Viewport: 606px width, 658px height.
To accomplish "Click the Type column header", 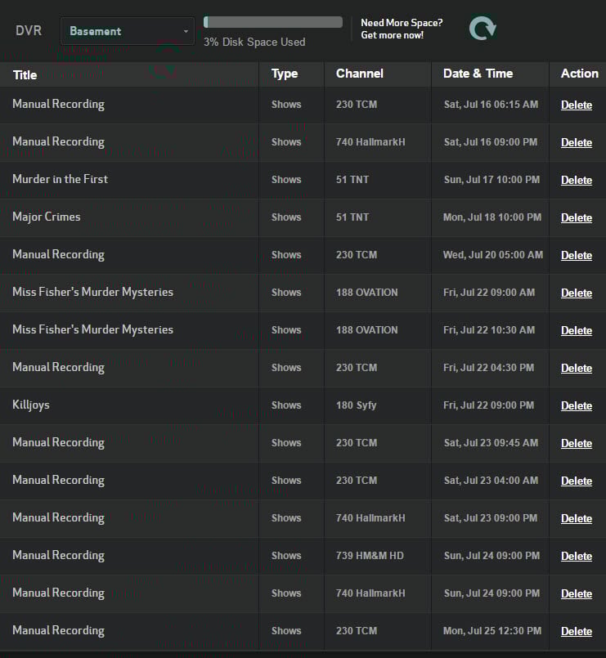I will point(285,74).
